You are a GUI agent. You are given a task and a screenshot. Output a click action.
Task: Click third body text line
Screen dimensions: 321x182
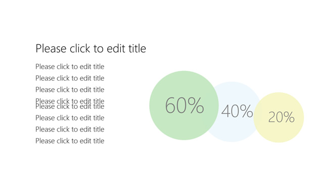point(70,90)
